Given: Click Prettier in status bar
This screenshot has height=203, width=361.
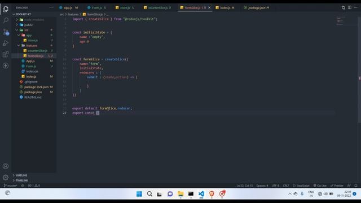Looking at the screenshot, I should [x=337, y=186].
